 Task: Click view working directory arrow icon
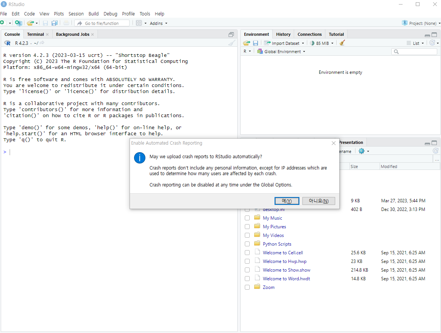point(42,43)
